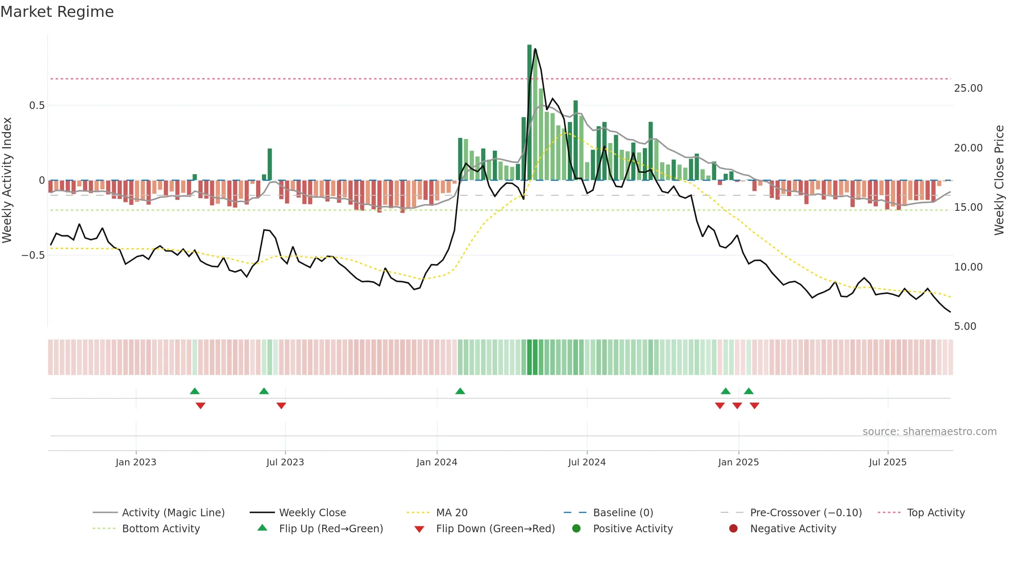Viewport: 1011px width, 568px height.
Task: Click Jul 2023 x-axis label
Action: (285, 462)
